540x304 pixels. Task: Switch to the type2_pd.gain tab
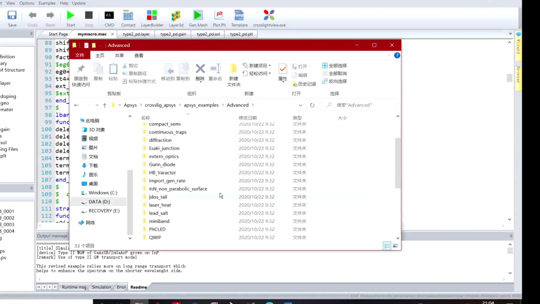[173, 34]
